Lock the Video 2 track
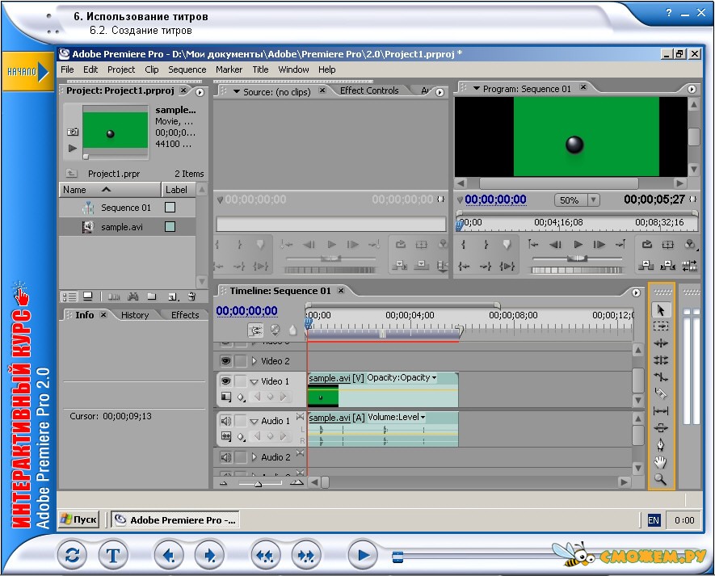Screen dimensions: 715x576 (240, 361)
